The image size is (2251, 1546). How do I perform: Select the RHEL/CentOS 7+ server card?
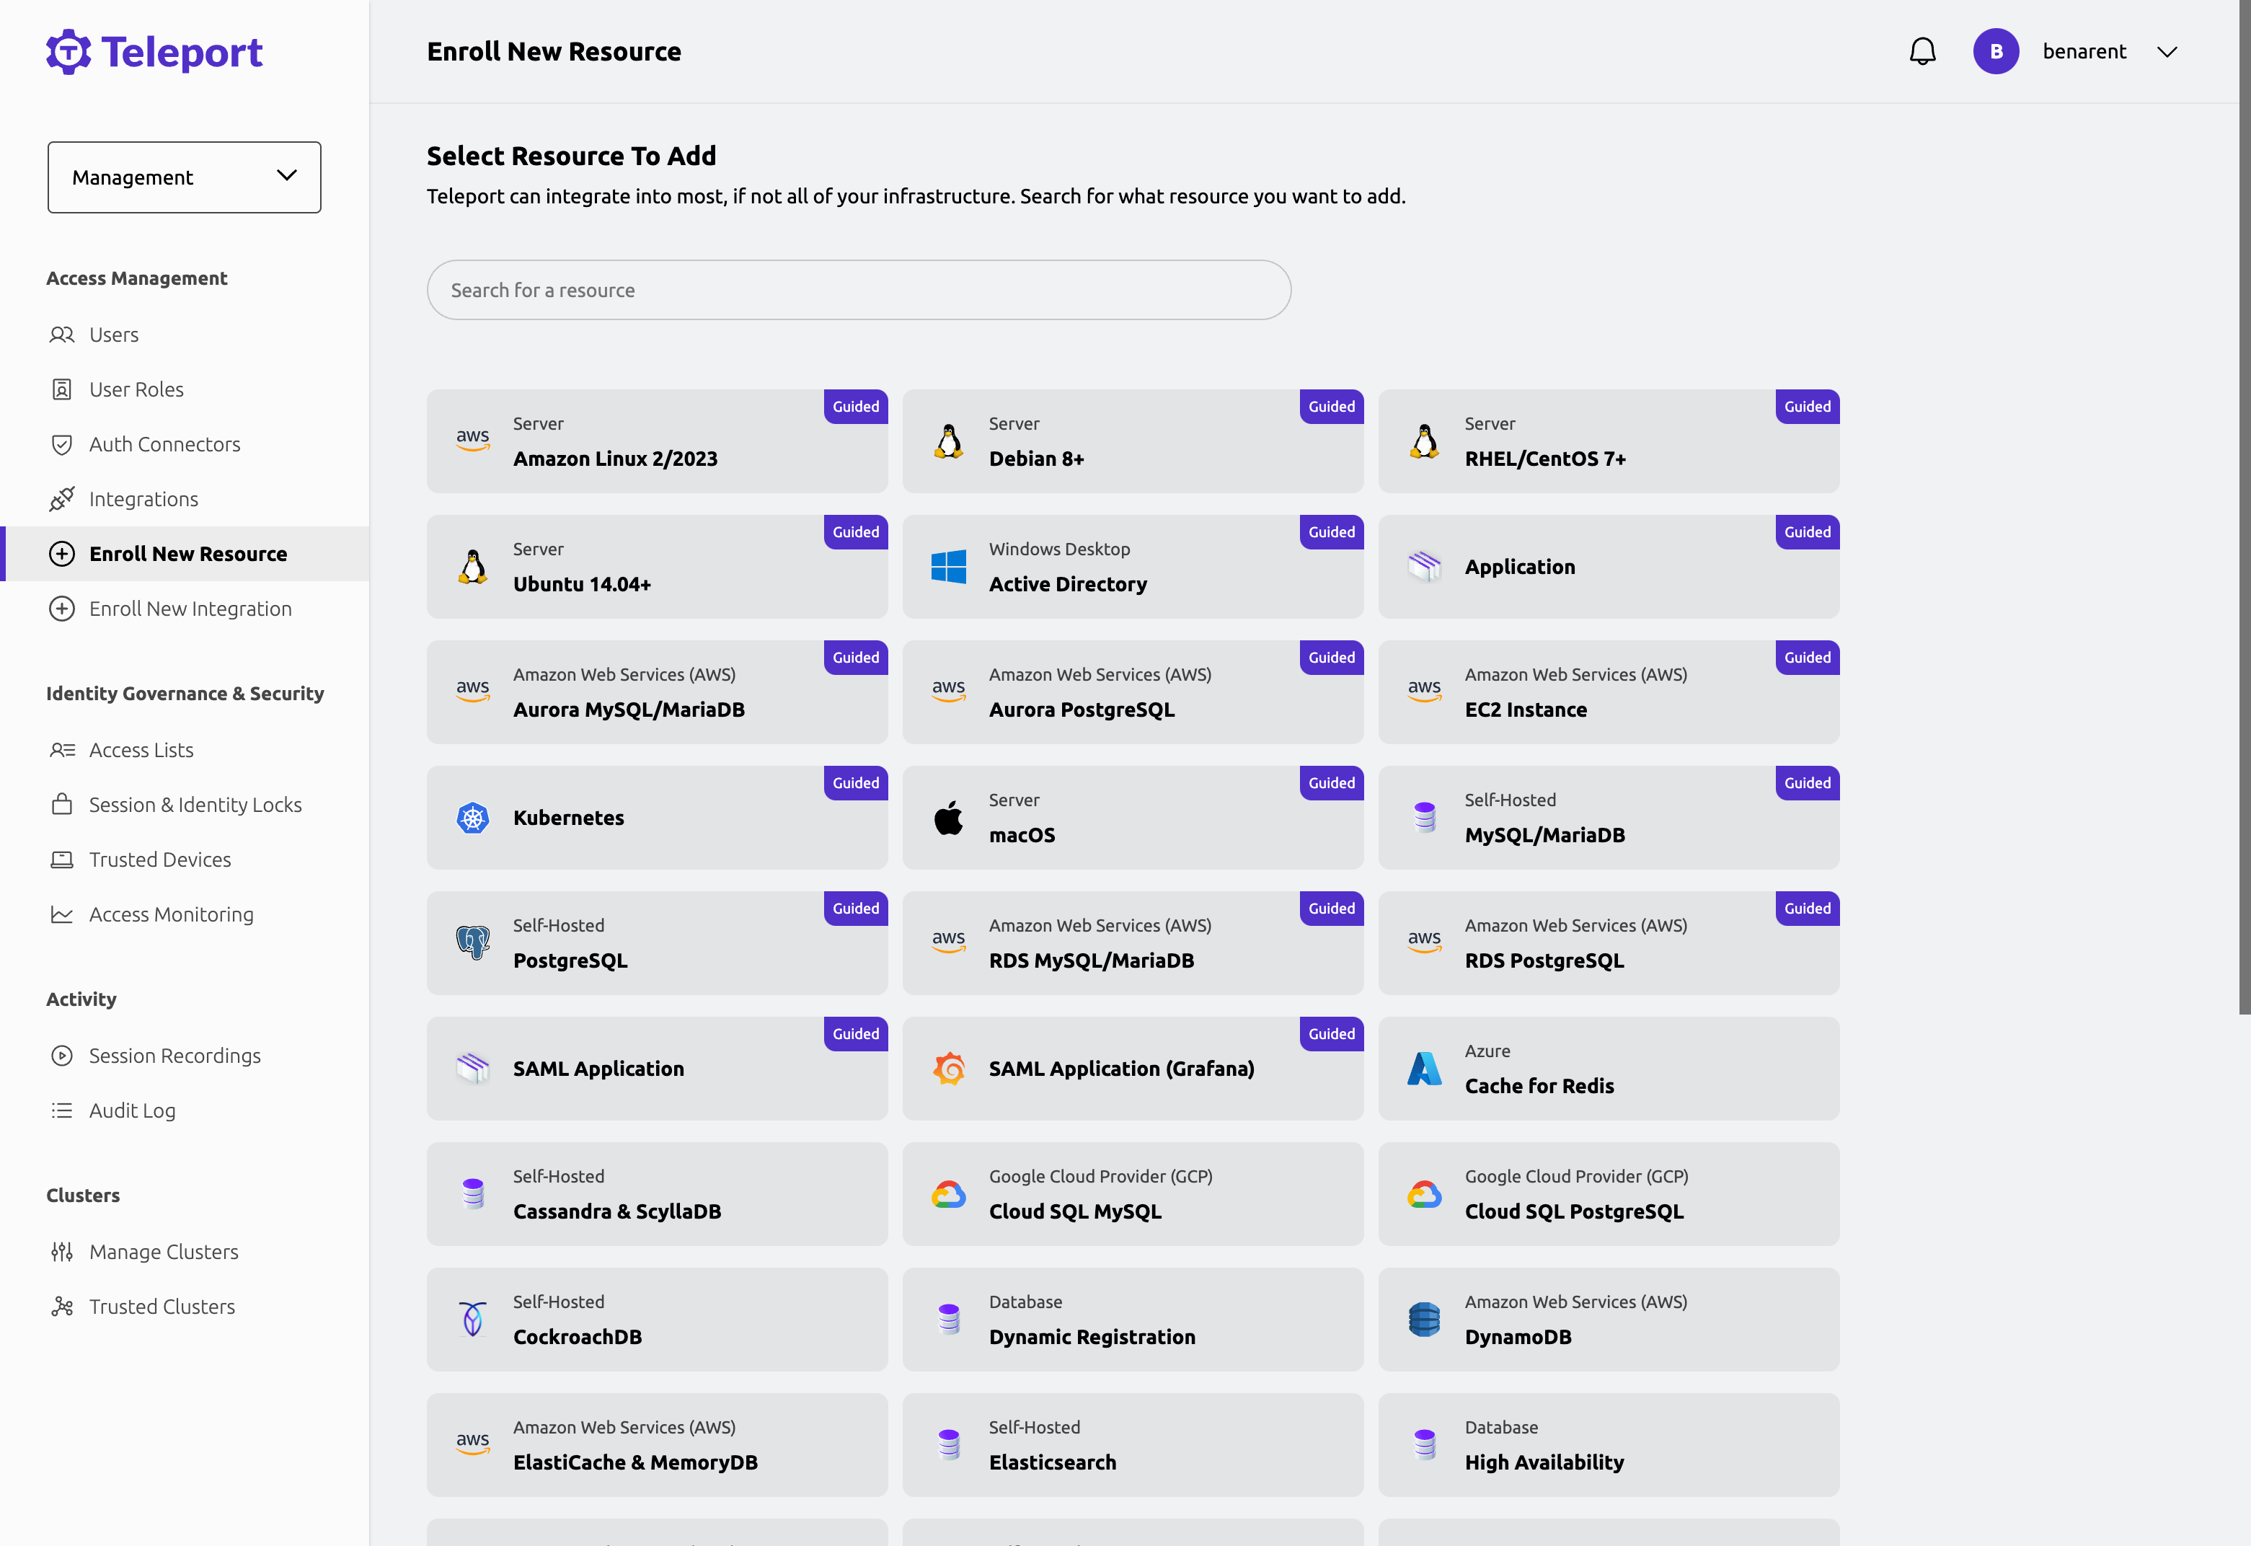pos(1609,442)
